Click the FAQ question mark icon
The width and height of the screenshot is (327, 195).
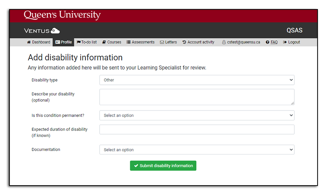tap(267, 42)
